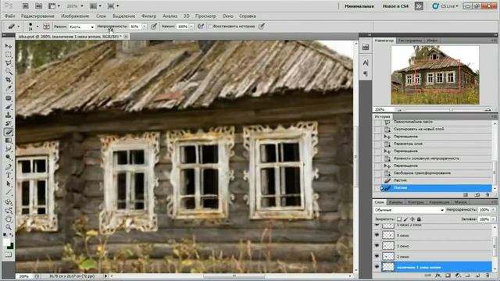Open Character panel from collapsed dock

(x=366, y=63)
